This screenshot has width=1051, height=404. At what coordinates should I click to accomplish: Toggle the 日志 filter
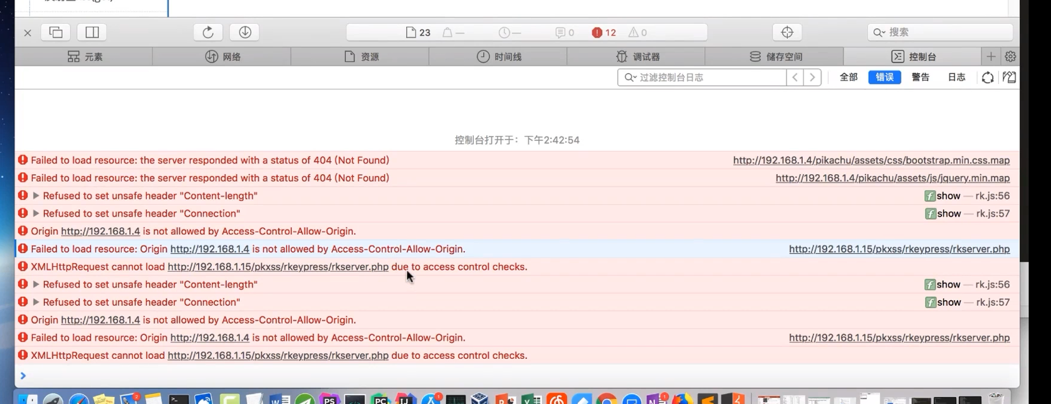956,77
